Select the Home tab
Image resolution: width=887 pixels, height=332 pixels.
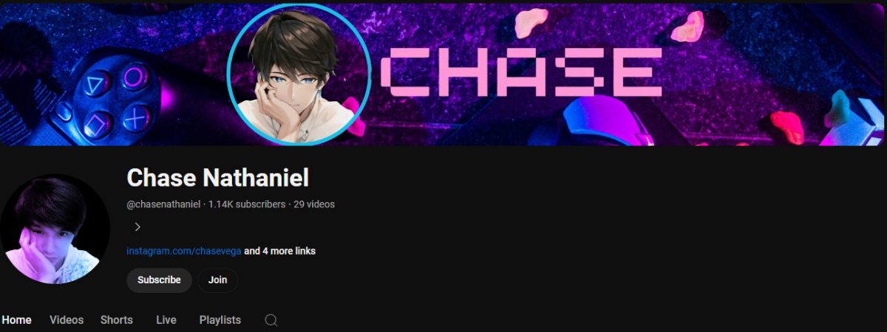tap(16, 320)
